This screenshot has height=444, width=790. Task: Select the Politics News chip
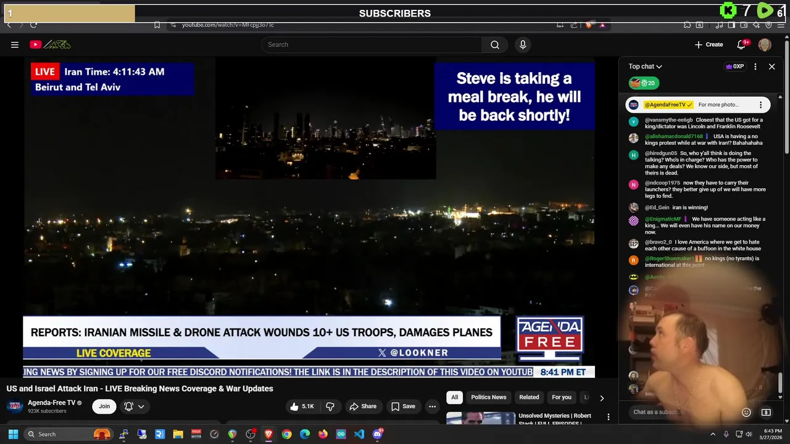click(488, 397)
